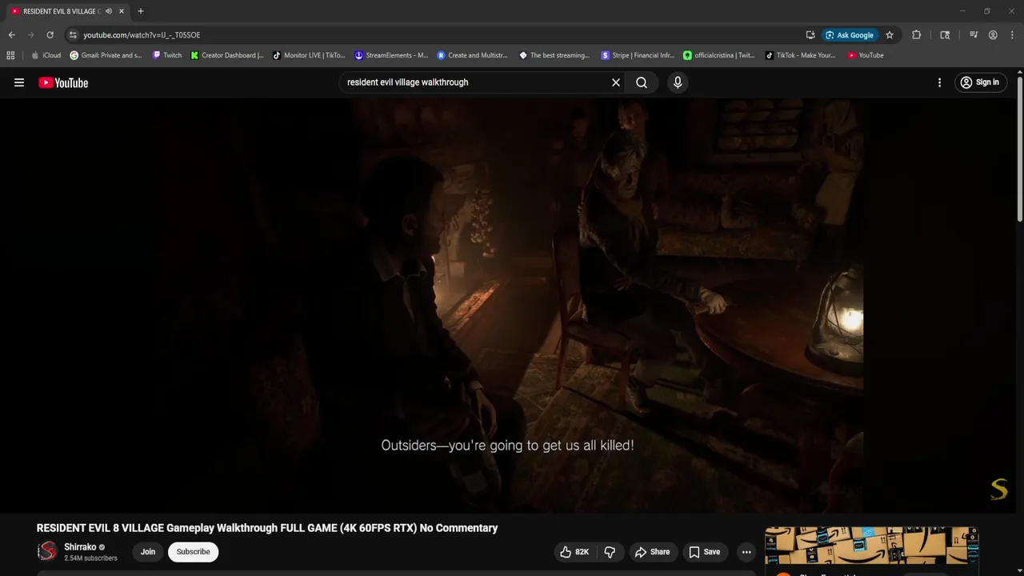Click Ask Google lens button
Viewport: 1024px width, 576px height.
tap(850, 35)
